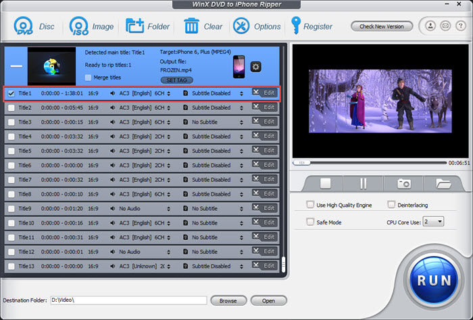Click the Edit button for Title6

point(265,165)
